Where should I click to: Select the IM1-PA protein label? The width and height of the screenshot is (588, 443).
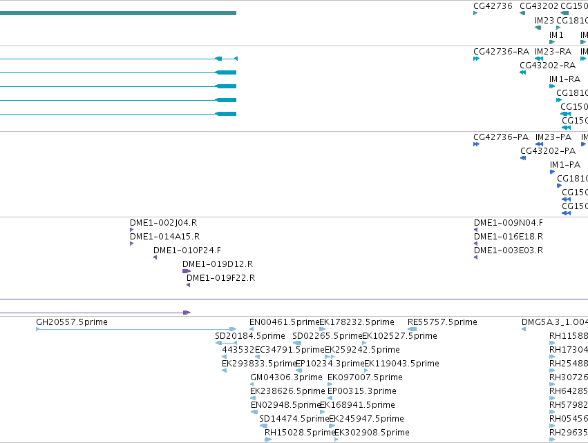pyautogui.click(x=565, y=165)
